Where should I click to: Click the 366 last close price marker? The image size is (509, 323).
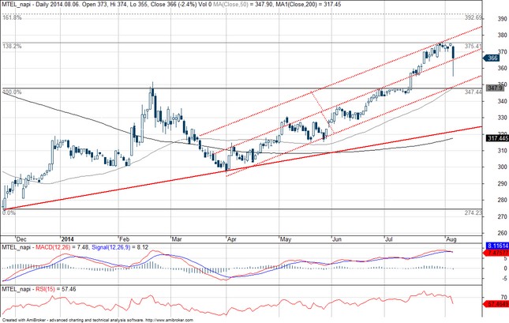[492, 58]
